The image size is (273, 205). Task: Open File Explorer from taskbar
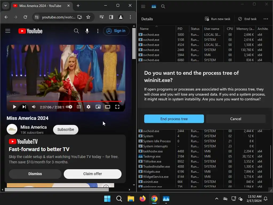(x=131, y=199)
